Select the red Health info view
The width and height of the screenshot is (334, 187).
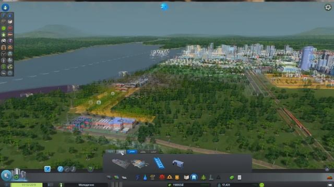10,28
